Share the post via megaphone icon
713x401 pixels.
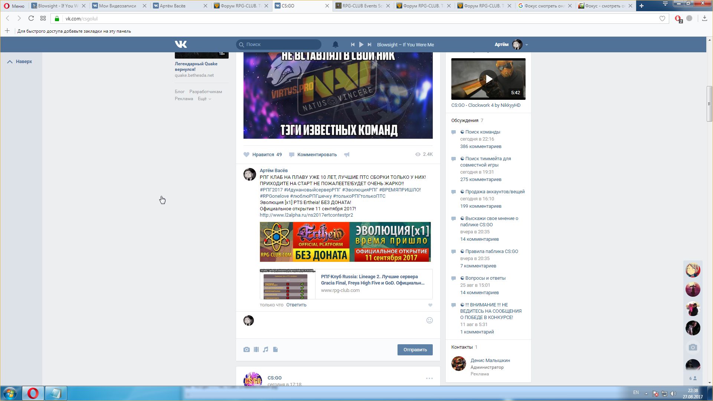pyautogui.click(x=347, y=155)
